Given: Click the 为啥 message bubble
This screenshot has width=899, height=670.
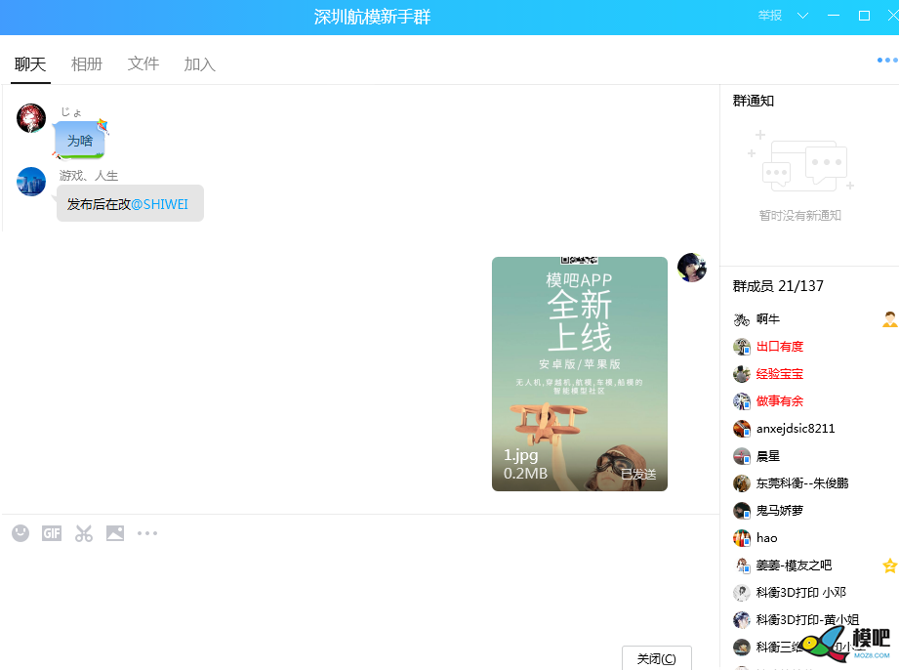Looking at the screenshot, I should pyautogui.click(x=80, y=140).
